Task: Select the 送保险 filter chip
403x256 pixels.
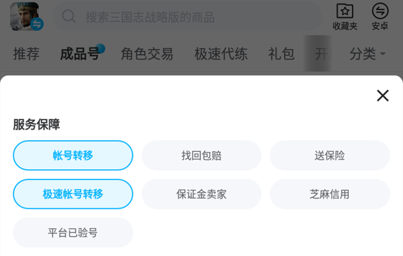Action: pyautogui.click(x=329, y=155)
